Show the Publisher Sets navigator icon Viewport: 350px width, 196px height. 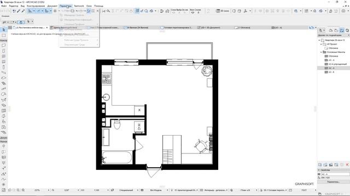(347, 30)
